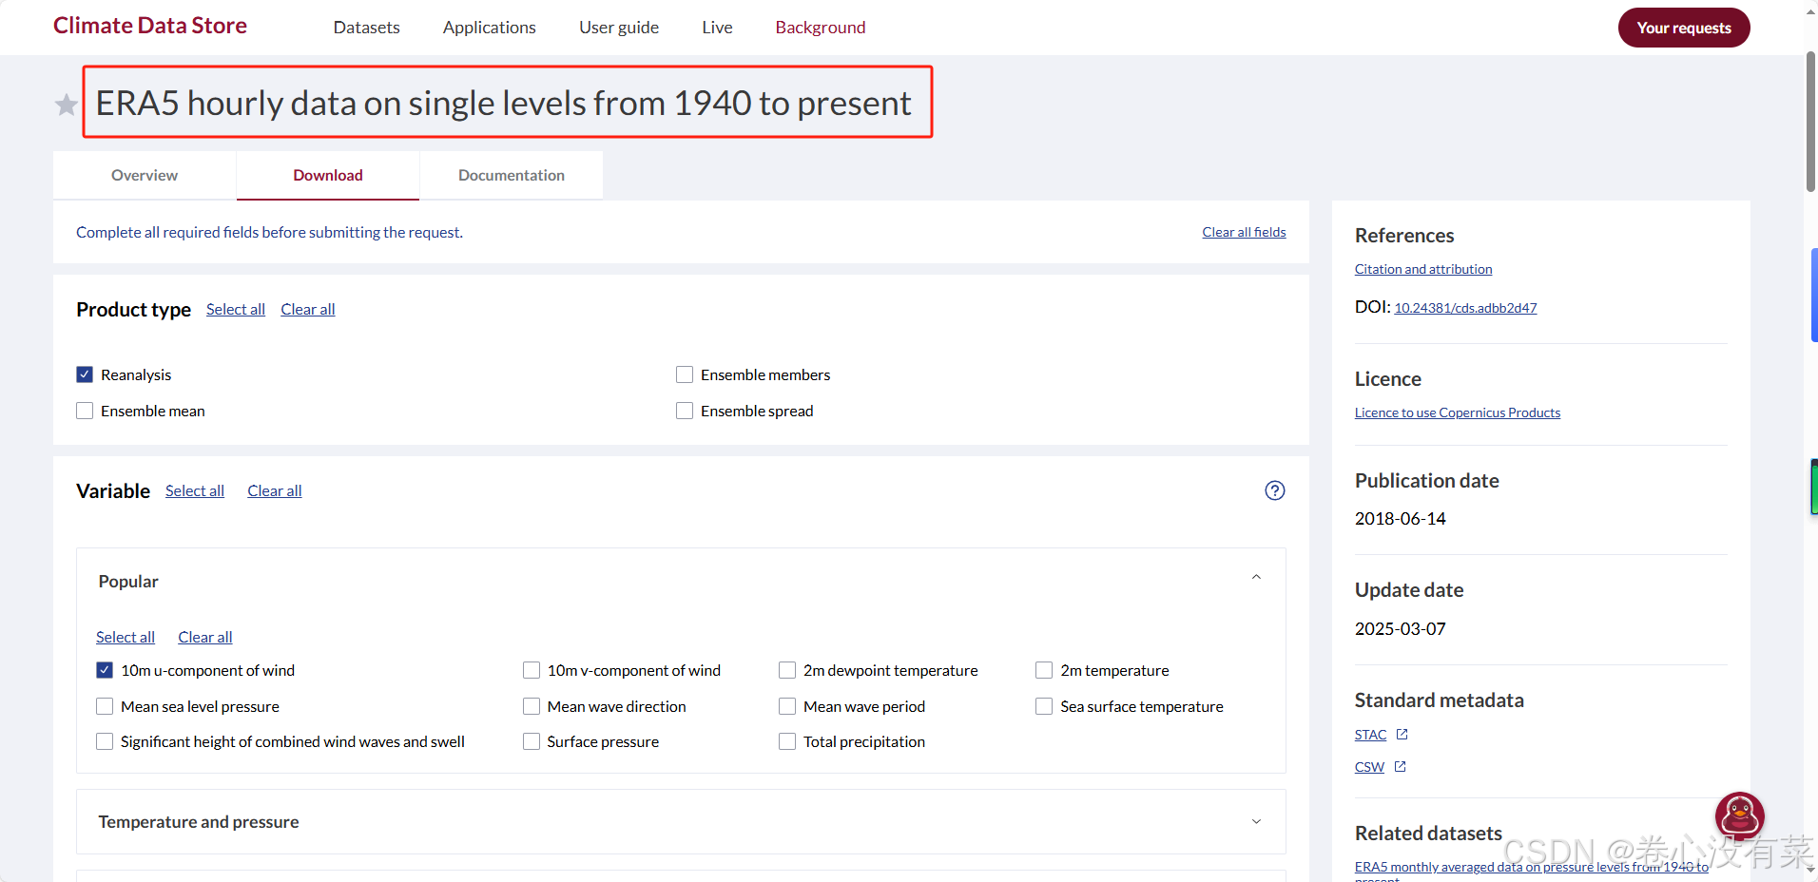
Task: Open the Background menu item
Action: [821, 28]
